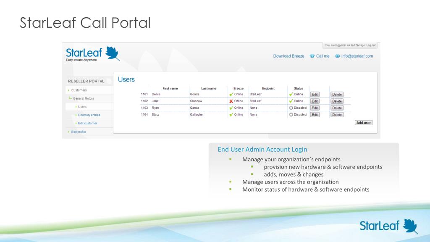
Task: Edit user 1104 Stacy Gallagher
Action: (x=315, y=115)
